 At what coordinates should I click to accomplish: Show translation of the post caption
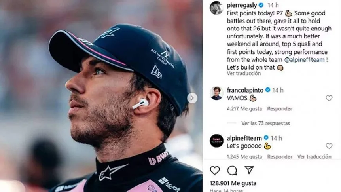(x=244, y=73)
